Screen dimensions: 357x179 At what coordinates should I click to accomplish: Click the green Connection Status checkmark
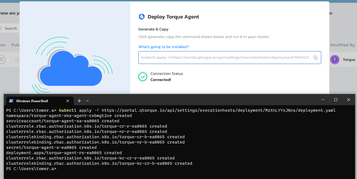[143, 77]
